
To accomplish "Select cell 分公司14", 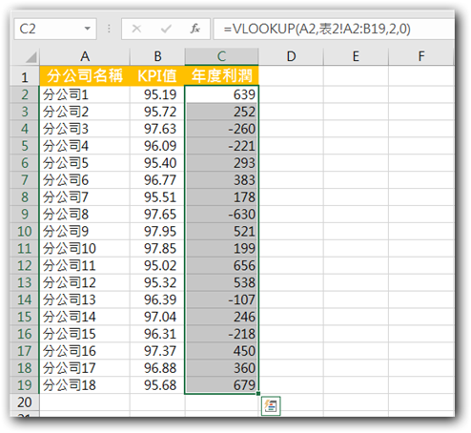I will point(85,317).
